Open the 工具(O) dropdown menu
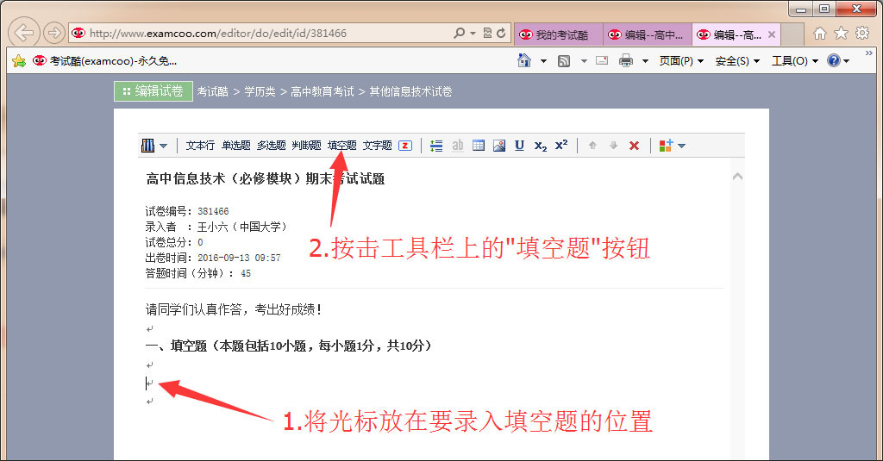Viewport: 883px width, 461px height. 794,61
